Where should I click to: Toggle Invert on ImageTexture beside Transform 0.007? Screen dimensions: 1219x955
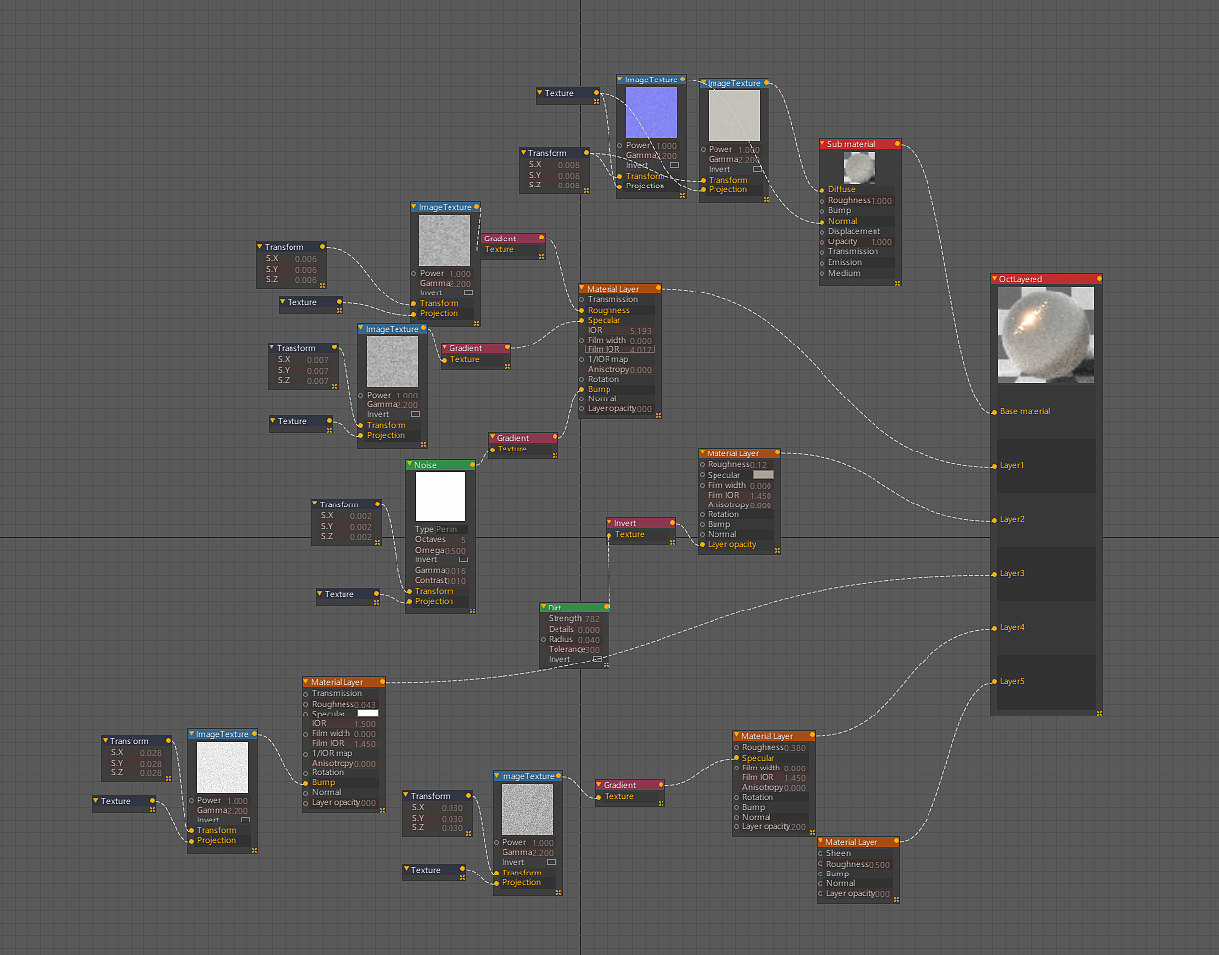415,414
